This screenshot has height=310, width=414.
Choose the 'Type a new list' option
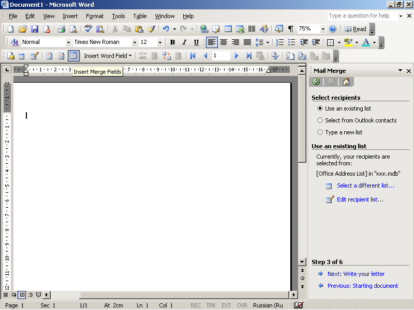pyautogui.click(x=320, y=132)
